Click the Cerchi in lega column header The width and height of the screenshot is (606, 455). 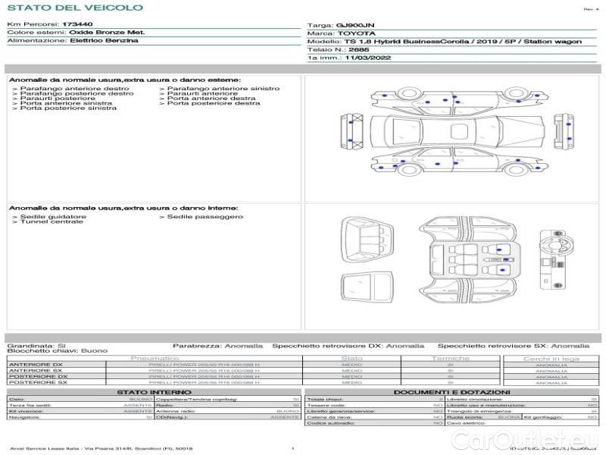[551, 358]
